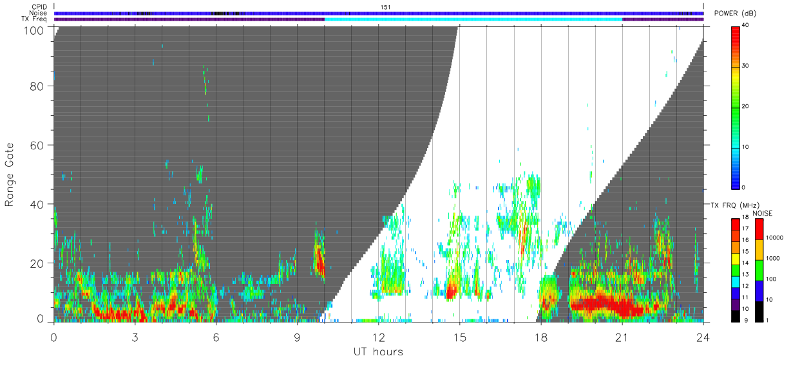Click the 3 tick label on UT axis
791x365 pixels.
coord(135,337)
